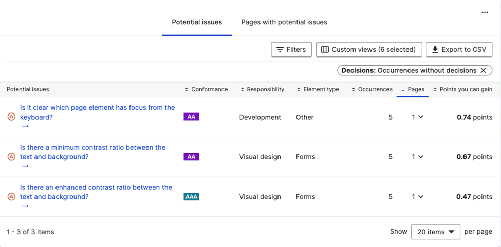This screenshot has width=501, height=247.
Task: Switch to Pages with potential issues tab
Action: (x=284, y=22)
